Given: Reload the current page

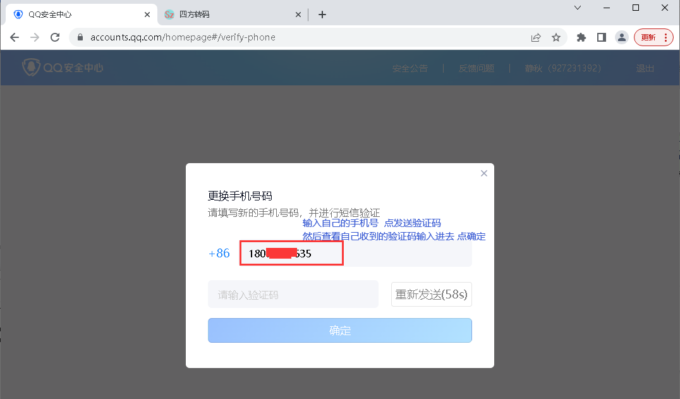Looking at the screenshot, I should 55,37.
